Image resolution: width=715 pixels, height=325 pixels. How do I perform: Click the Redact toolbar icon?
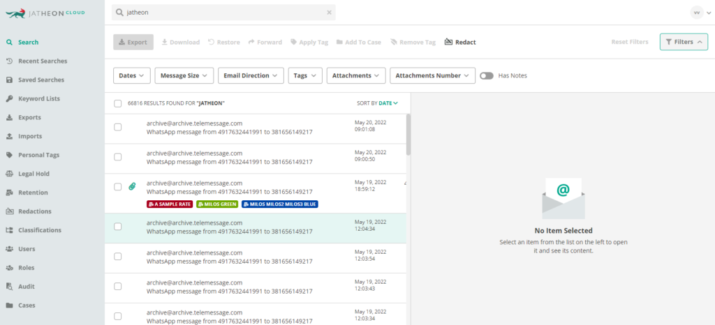(x=448, y=42)
